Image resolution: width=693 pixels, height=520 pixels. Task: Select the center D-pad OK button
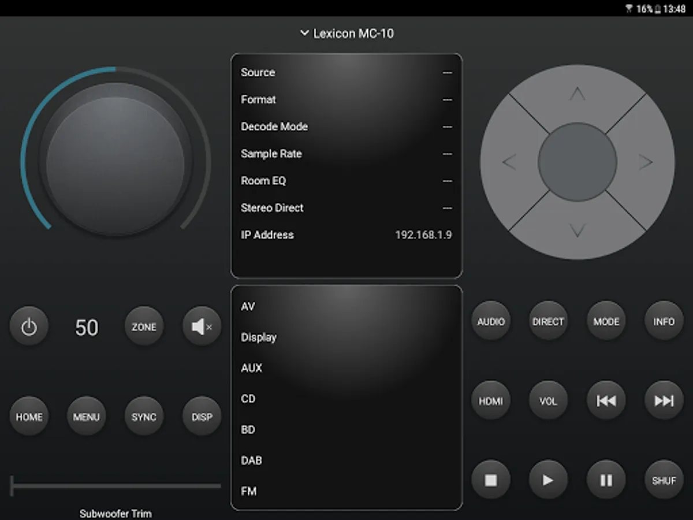pyautogui.click(x=577, y=162)
